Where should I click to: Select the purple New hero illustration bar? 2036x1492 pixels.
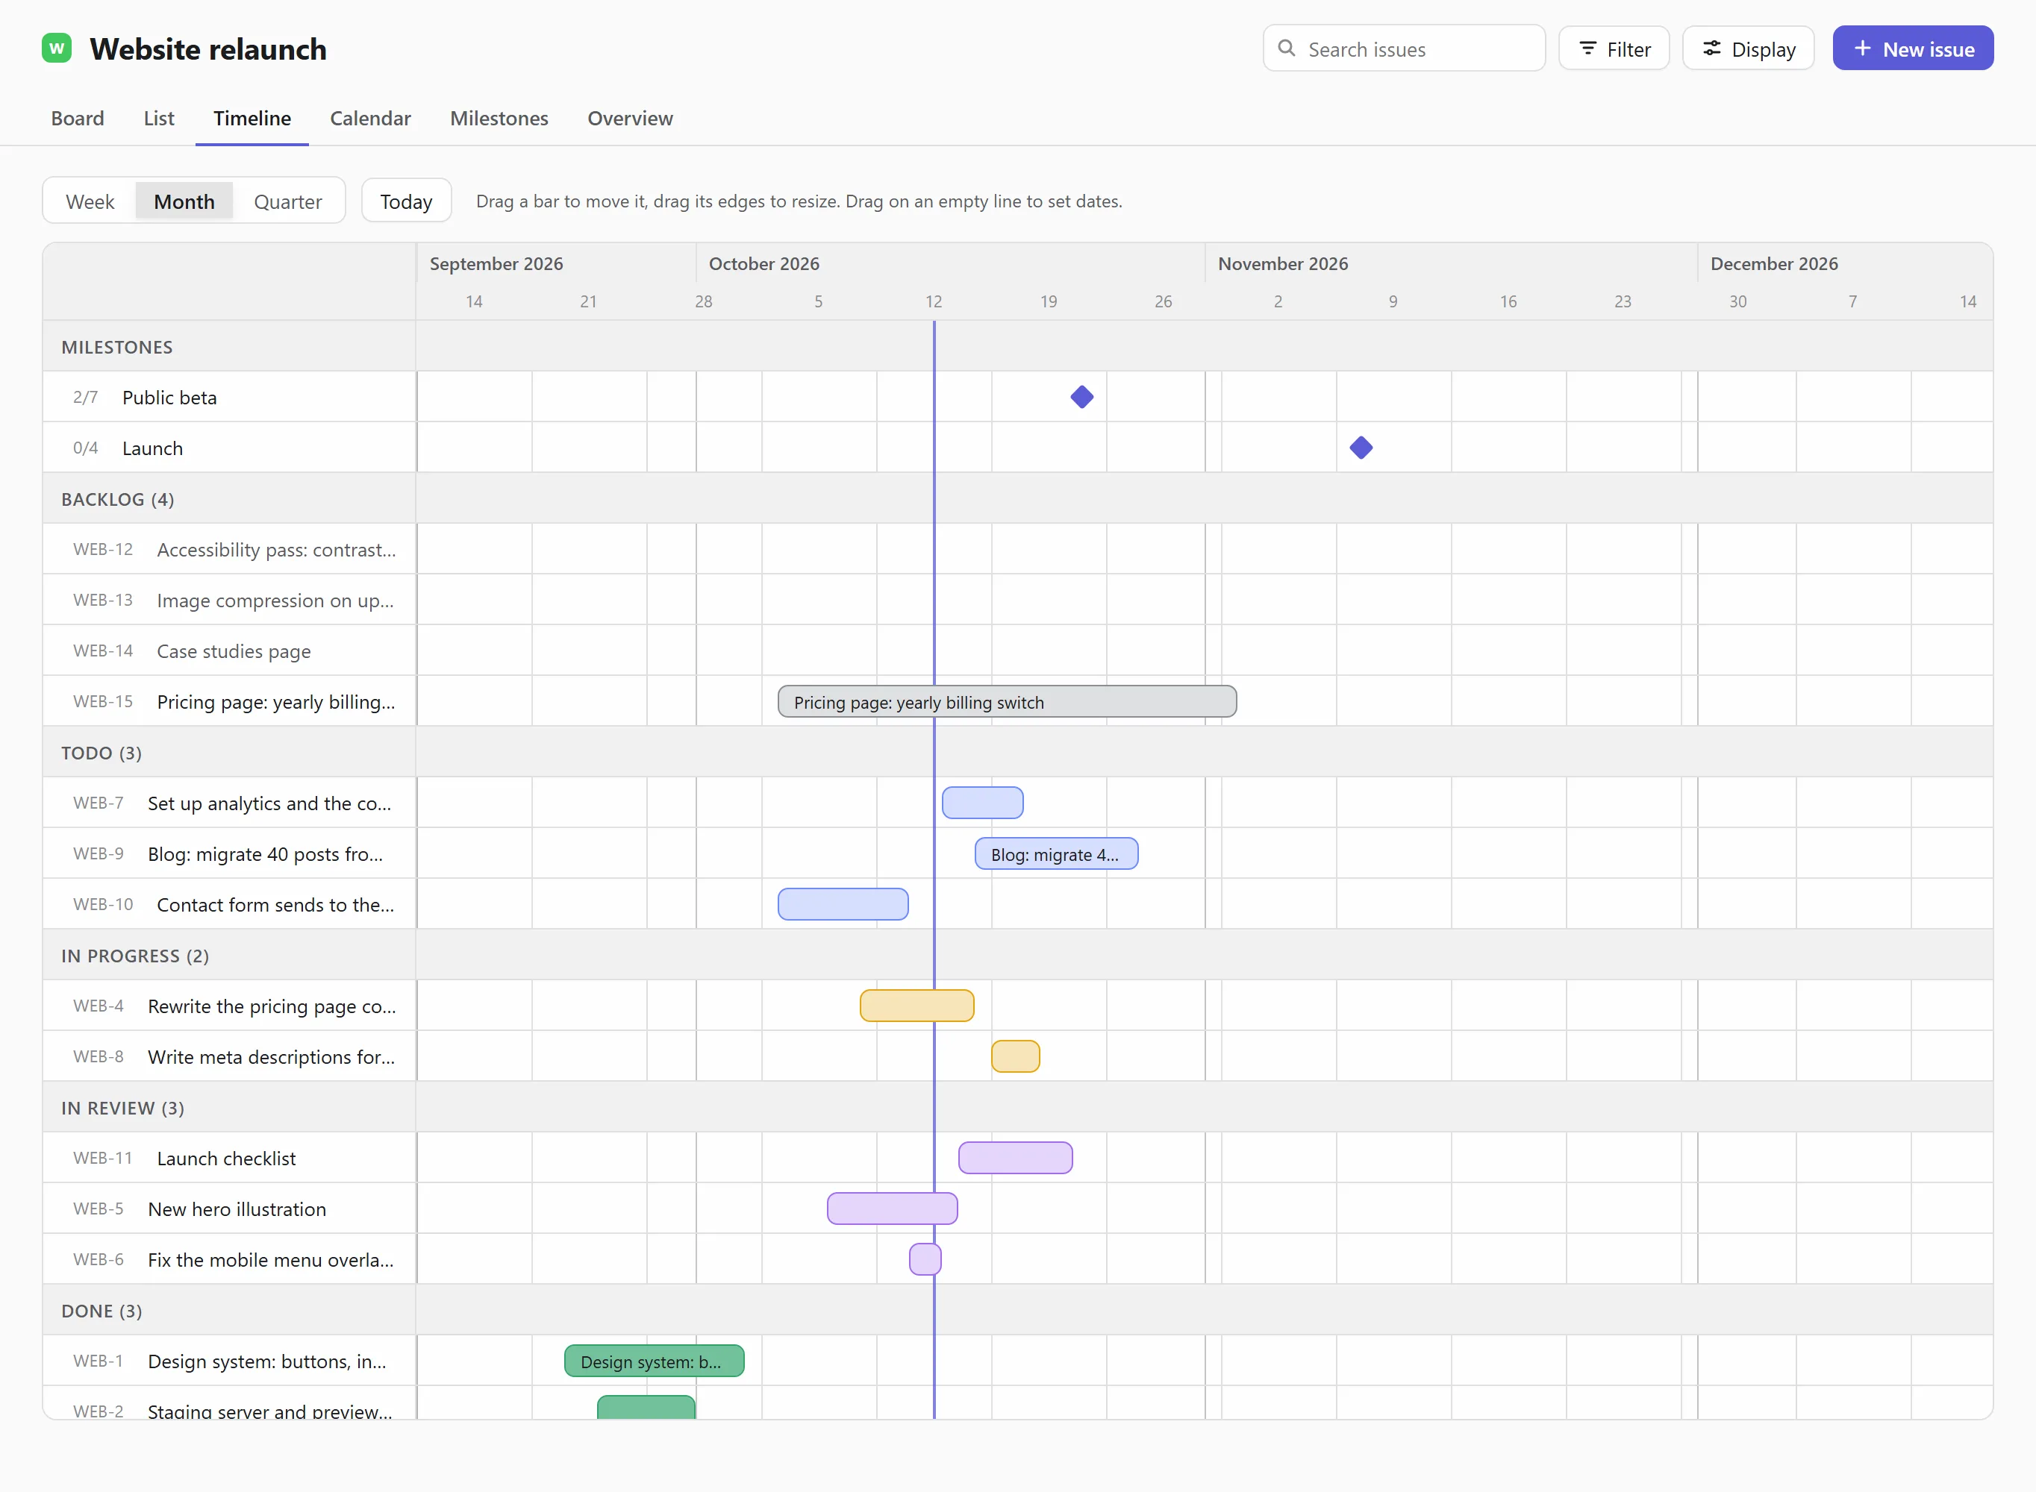pos(893,1209)
